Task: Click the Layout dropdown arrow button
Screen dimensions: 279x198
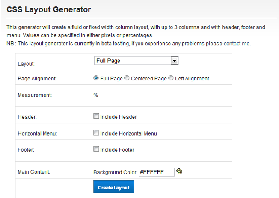Action: pyautogui.click(x=175, y=61)
